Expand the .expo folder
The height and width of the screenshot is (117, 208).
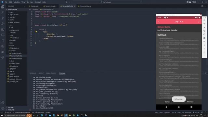[11, 12]
